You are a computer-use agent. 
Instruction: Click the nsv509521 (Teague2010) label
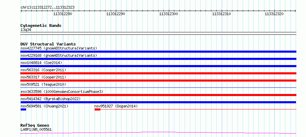(x=43, y=84)
